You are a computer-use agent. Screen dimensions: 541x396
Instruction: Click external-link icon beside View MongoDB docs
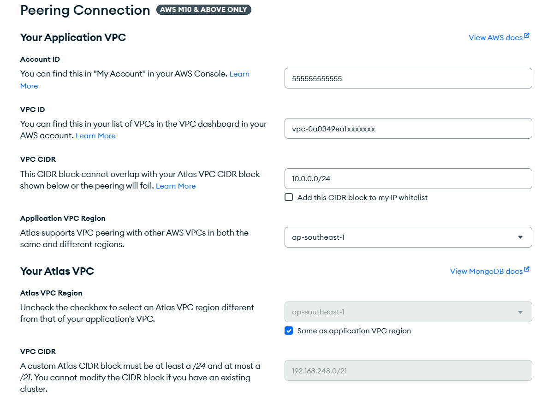click(x=527, y=269)
